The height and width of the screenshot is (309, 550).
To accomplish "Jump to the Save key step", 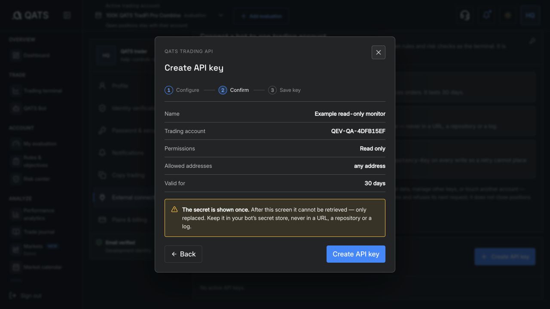I will pyautogui.click(x=284, y=90).
